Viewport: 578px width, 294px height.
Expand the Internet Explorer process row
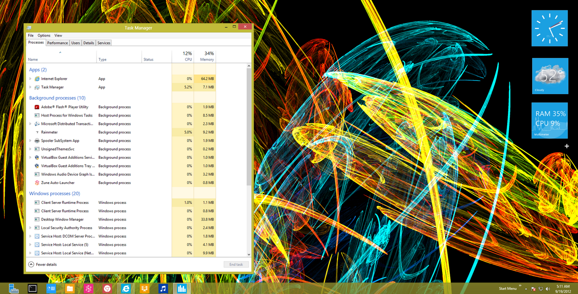(x=30, y=79)
